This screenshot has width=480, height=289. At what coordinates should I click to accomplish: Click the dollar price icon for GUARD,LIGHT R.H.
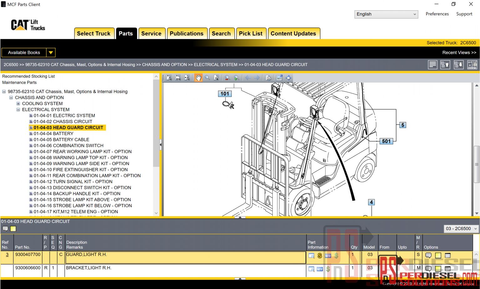336,256
